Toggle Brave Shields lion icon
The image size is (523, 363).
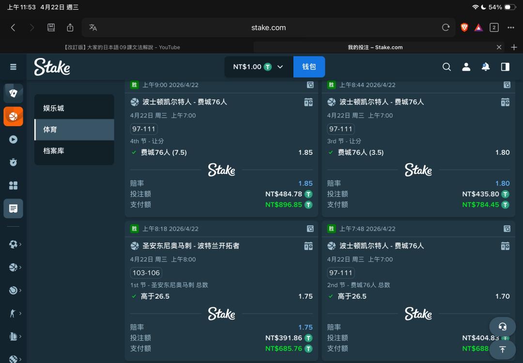(464, 28)
